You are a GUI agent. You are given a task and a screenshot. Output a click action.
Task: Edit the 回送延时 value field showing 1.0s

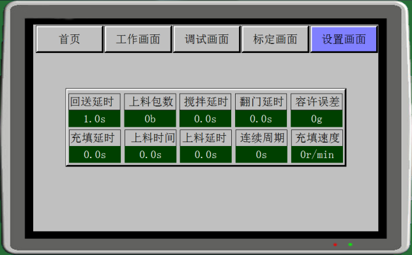95,119
